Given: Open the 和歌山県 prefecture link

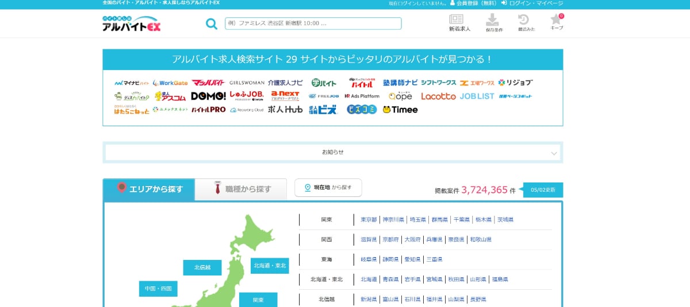Looking at the screenshot, I should tap(481, 240).
